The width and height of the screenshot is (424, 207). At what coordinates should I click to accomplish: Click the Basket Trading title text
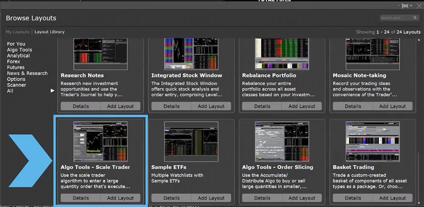click(354, 167)
